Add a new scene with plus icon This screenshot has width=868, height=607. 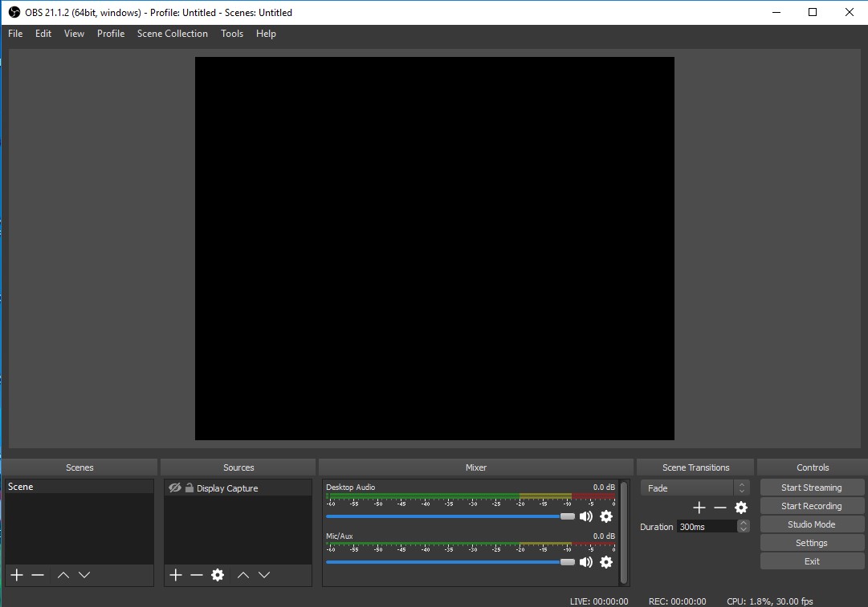coord(17,575)
